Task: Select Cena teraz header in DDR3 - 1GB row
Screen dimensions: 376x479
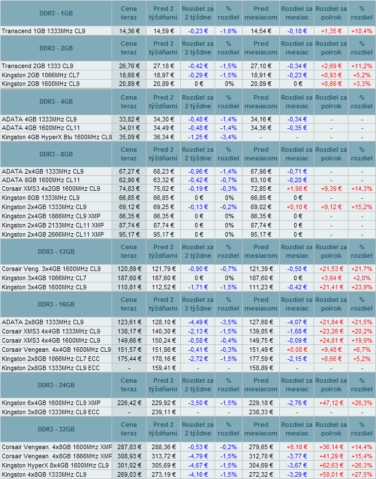Action: [129, 13]
